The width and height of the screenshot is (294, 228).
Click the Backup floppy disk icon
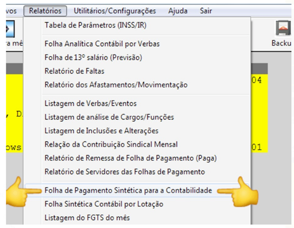(283, 28)
